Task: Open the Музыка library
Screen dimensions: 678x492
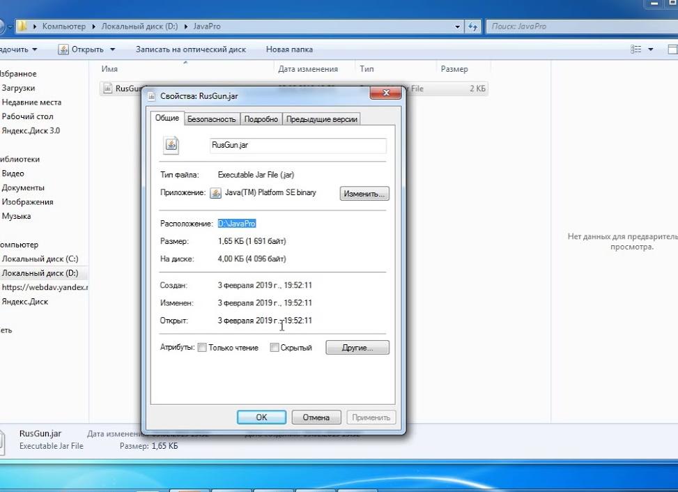Action: pyautogui.click(x=16, y=216)
